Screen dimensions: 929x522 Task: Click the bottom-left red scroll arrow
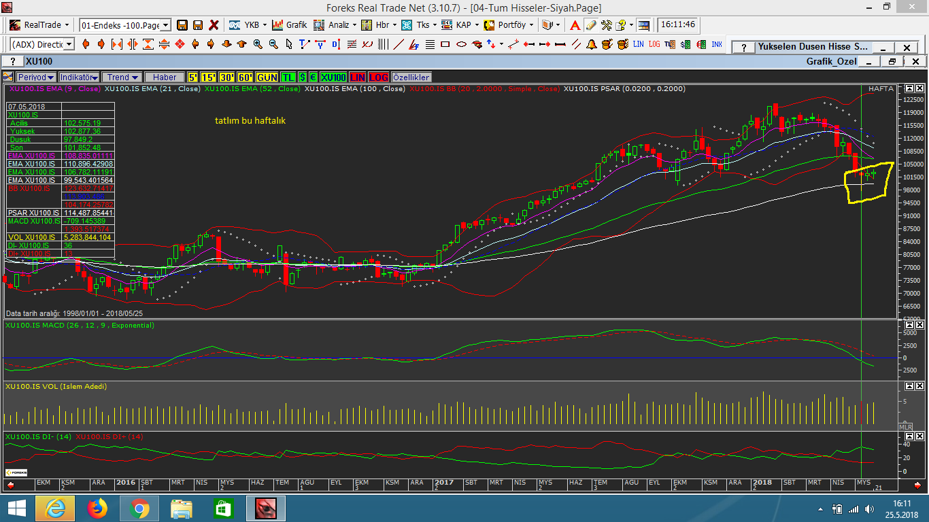(x=10, y=486)
